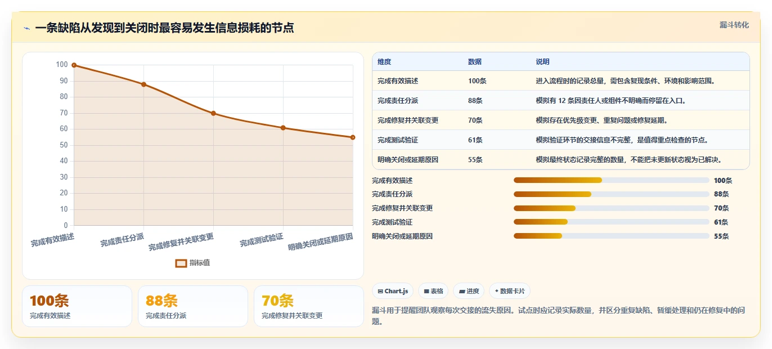Click the description 模拟验证环节的交接信息不完整，是值得重点检查的节点。
Screen dimensions: 772x349
point(622,140)
